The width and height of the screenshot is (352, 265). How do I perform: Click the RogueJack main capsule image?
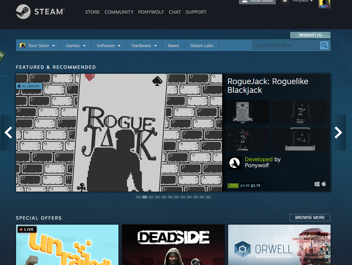click(x=119, y=132)
